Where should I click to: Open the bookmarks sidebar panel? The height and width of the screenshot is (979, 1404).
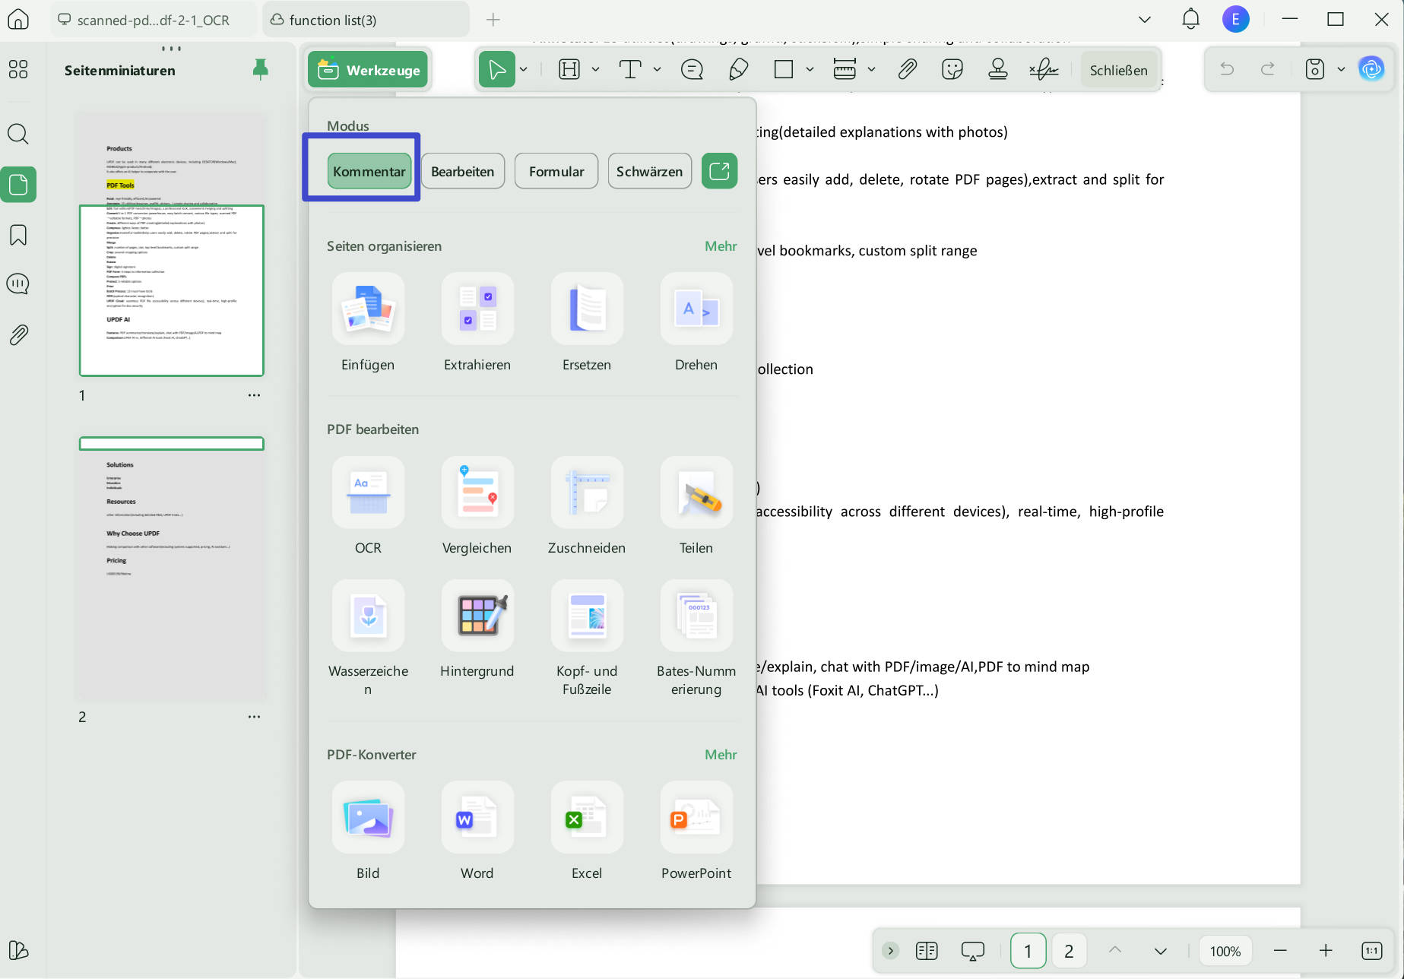(x=18, y=235)
